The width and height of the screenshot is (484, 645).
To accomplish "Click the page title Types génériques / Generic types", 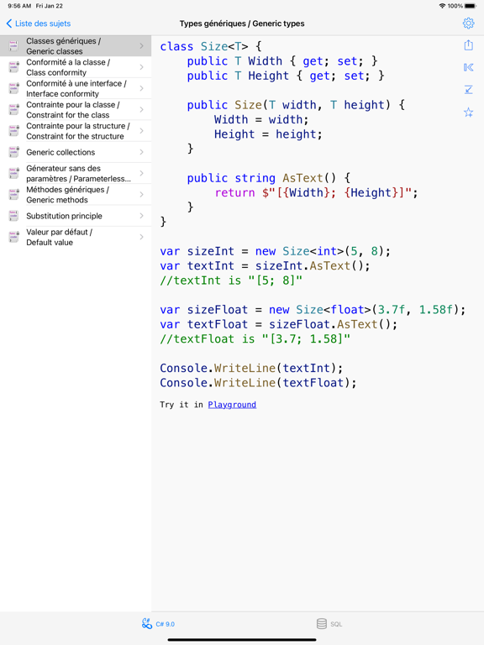I will (x=242, y=24).
